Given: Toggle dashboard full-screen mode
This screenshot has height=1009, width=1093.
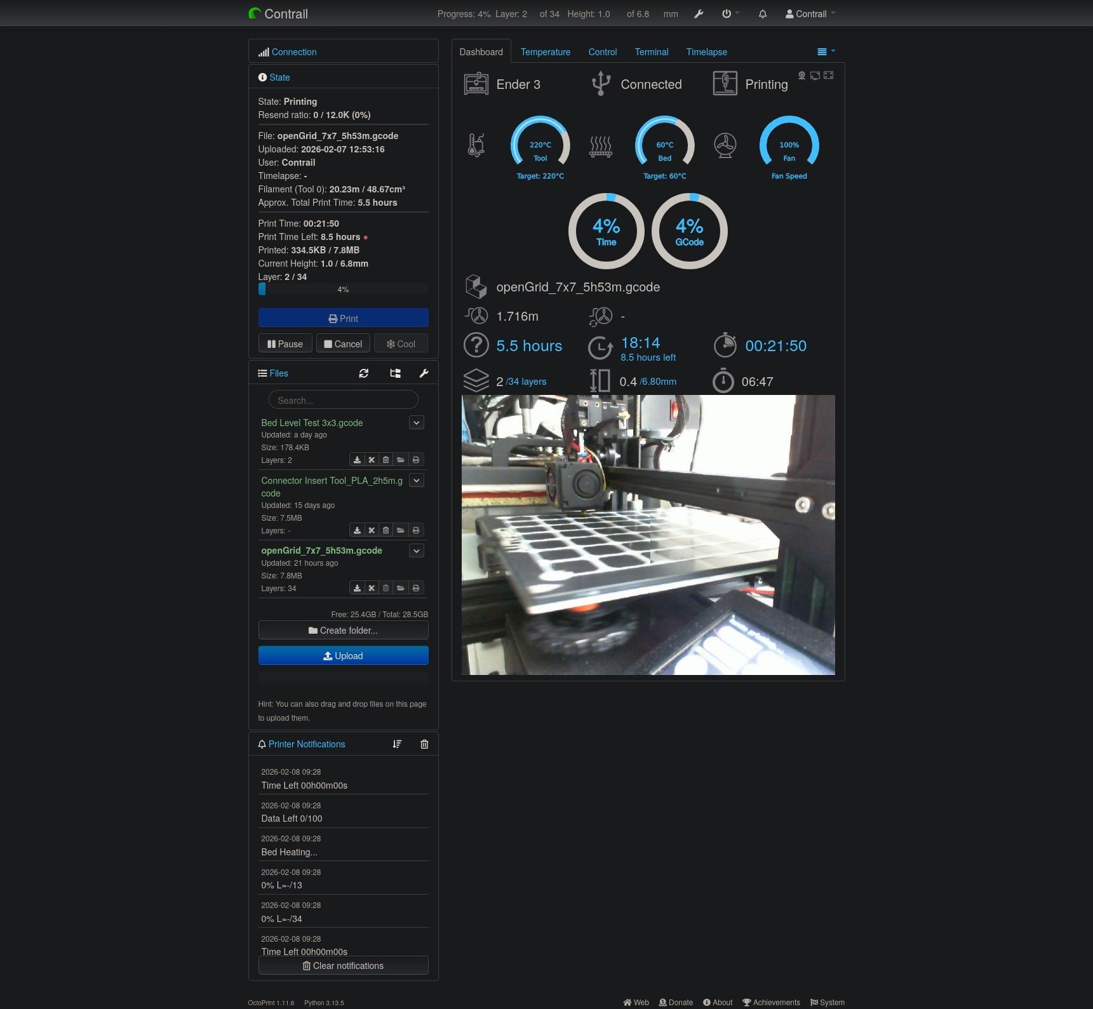Looking at the screenshot, I should tap(829, 76).
